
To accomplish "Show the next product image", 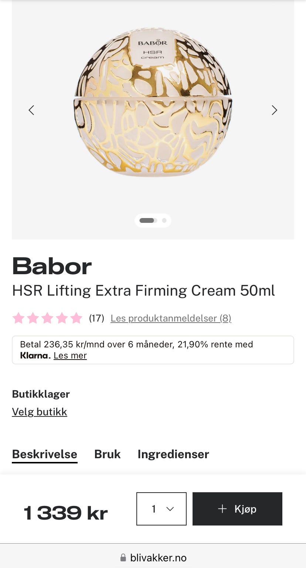I will (274, 110).
